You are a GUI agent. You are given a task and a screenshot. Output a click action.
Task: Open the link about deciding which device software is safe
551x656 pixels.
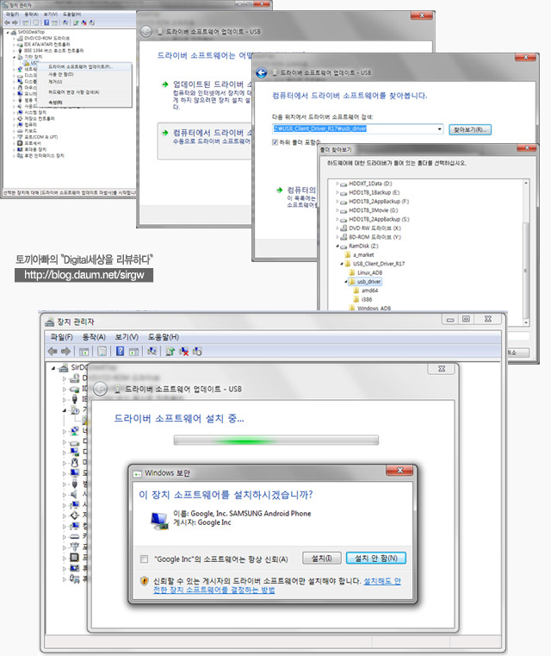tap(276, 585)
